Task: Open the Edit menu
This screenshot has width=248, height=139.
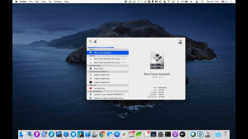Action: 37,2
